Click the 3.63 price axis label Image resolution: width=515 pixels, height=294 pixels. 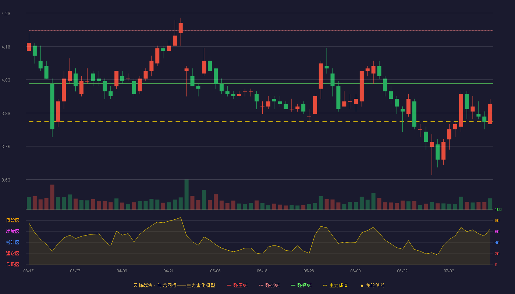(x=6, y=180)
